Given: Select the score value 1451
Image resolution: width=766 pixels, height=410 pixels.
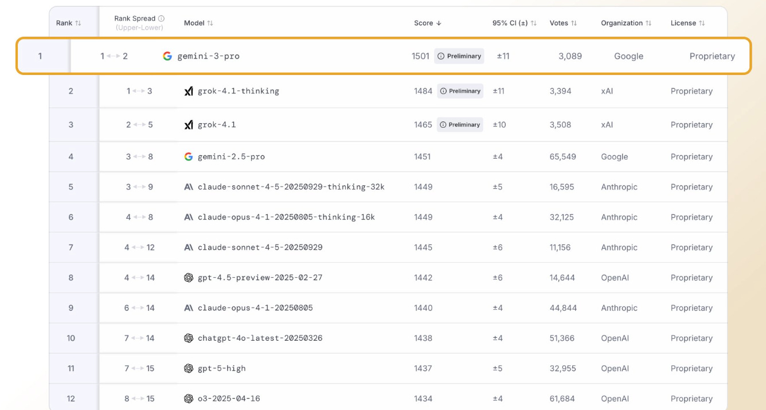Looking at the screenshot, I should point(423,156).
